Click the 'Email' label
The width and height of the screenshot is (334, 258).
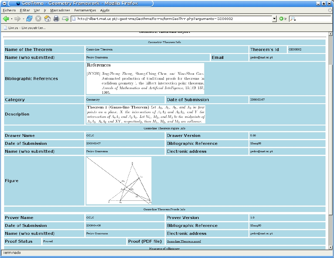217,57
